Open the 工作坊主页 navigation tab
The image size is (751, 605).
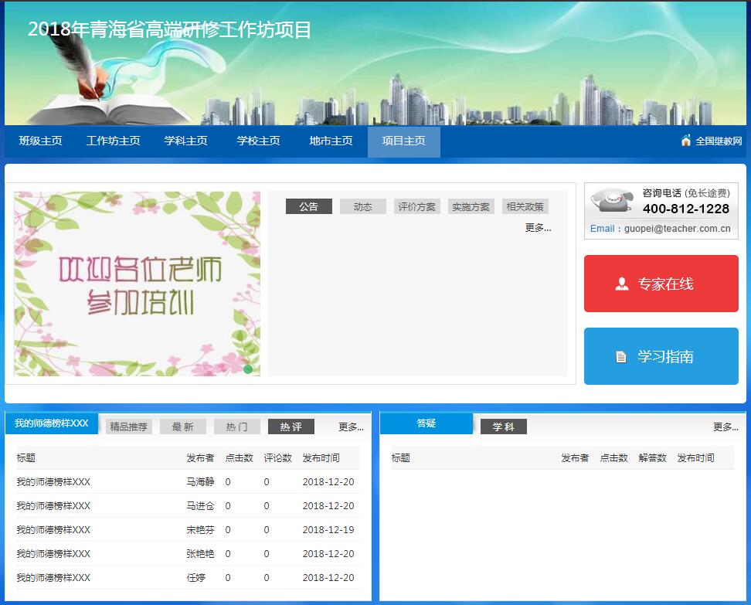point(113,141)
